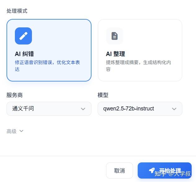Image resolution: width=196 pixels, height=182 pixels.
Task: Click the 服务商 field label
Action: point(15,95)
